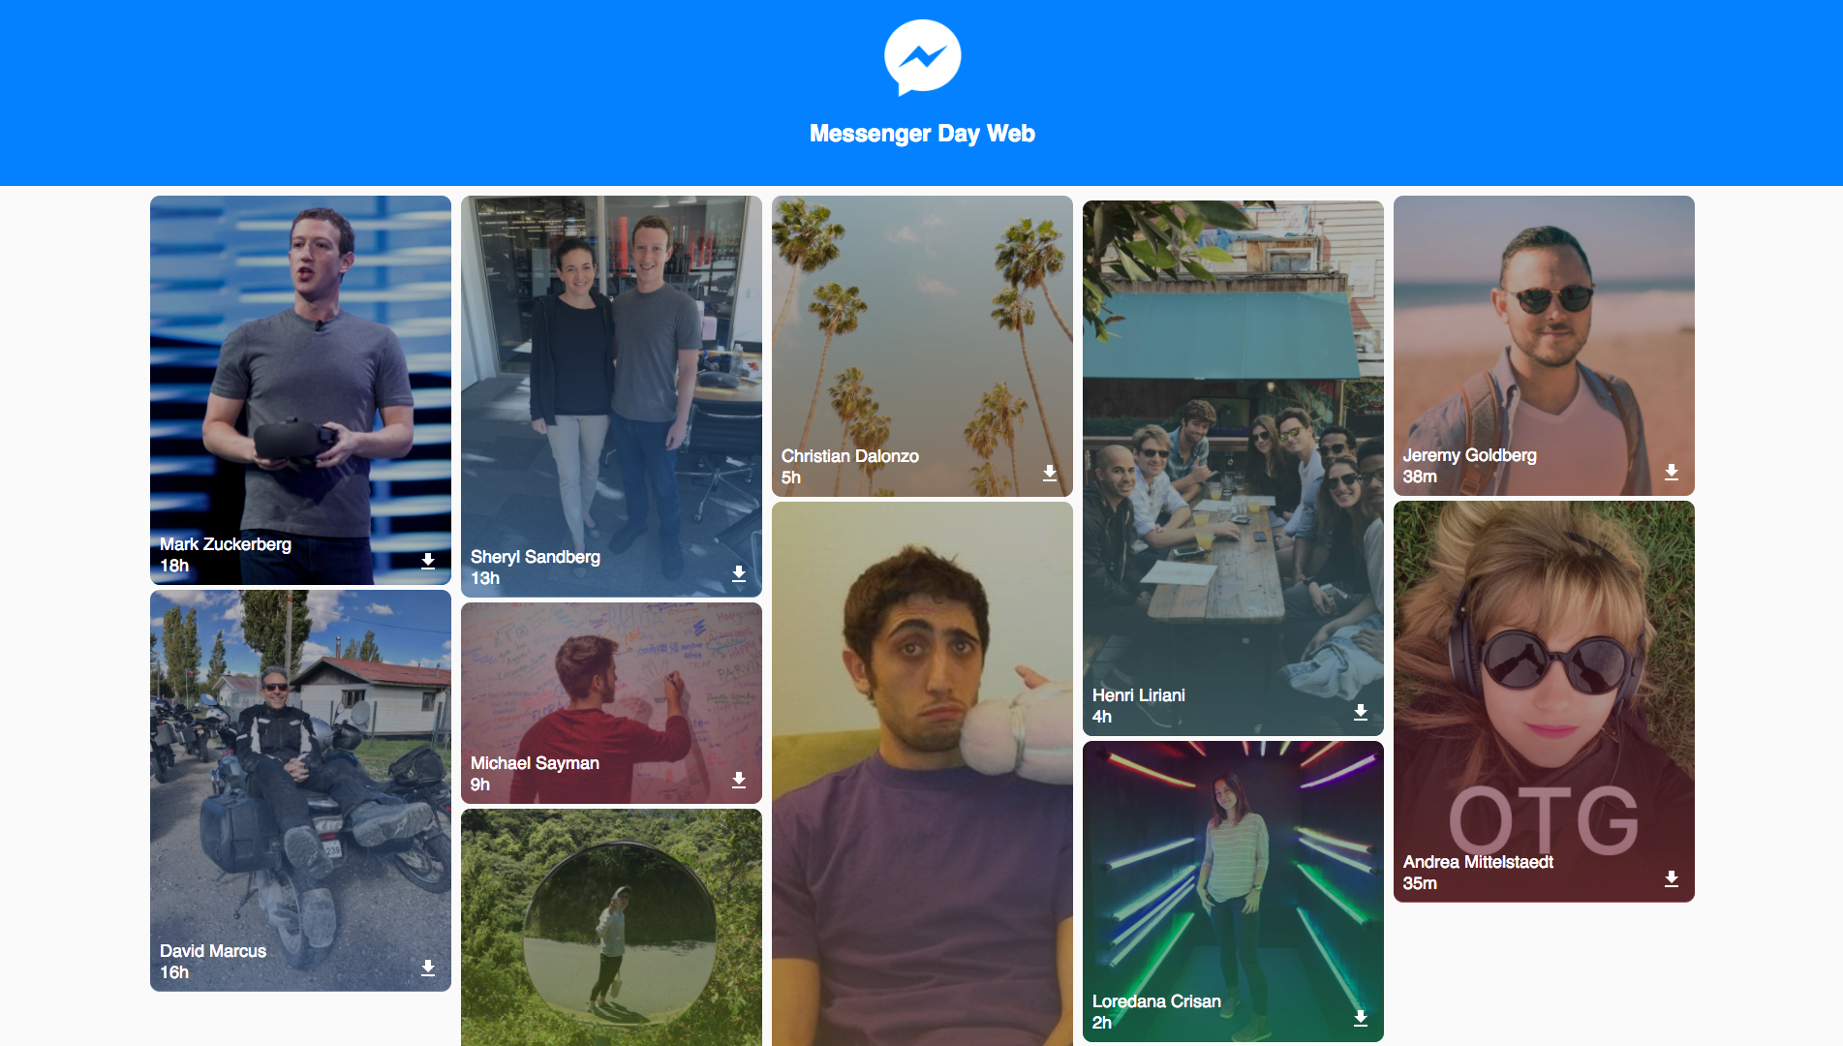
Task: Download Michael Sayman's story
Action: point(739,780)
